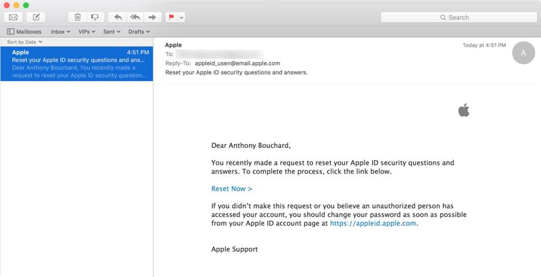Click the sender name Apple in header
The height and width of the screenshot is (277, 541).
[x=173, y=45]
